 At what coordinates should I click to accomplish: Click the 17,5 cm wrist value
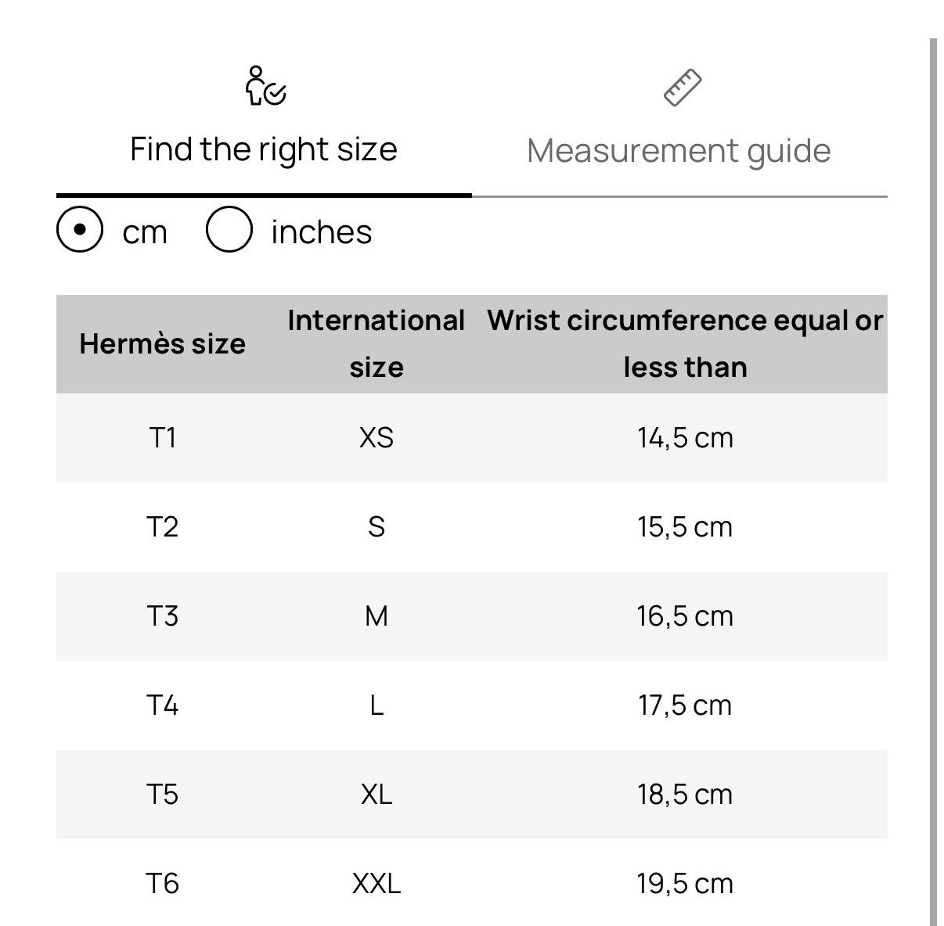coord(685,705)
